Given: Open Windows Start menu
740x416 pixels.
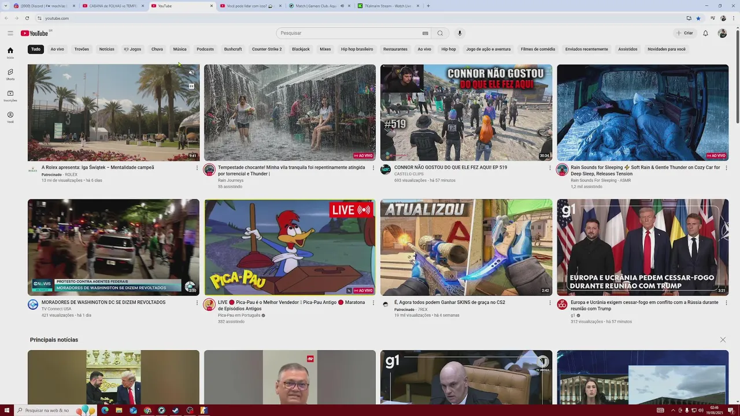Looking at the screenshot, I should click(x=6, y=410).
